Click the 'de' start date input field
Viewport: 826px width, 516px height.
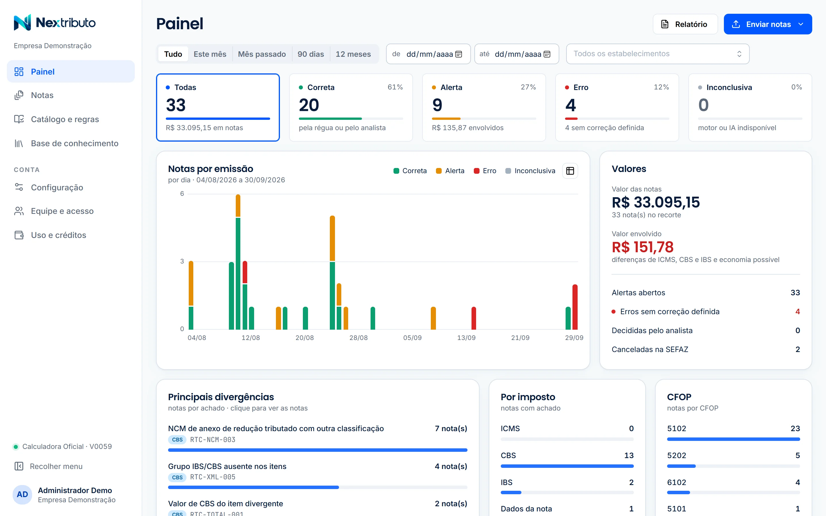[428, 54]
